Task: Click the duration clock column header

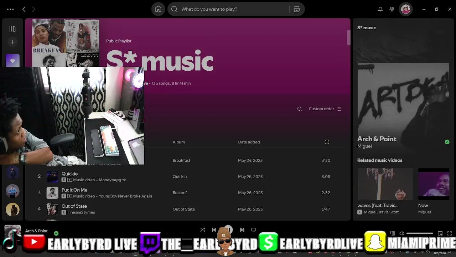Action: pos(327,142)
